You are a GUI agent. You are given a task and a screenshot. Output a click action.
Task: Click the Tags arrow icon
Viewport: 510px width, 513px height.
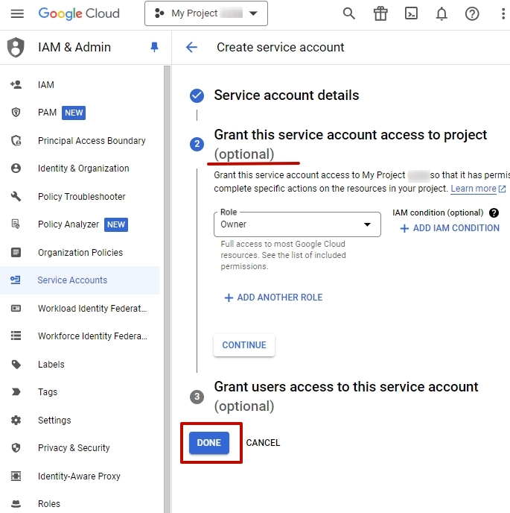coord(16,392)
